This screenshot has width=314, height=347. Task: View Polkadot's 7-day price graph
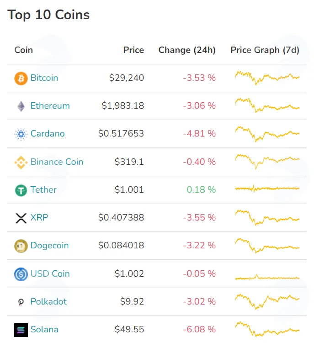(267, 301)
